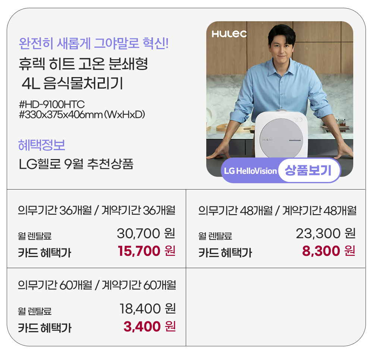The image size is (373, 356).
Task: Select the 15,700 원 card benefit price
Action: point(147,251)
